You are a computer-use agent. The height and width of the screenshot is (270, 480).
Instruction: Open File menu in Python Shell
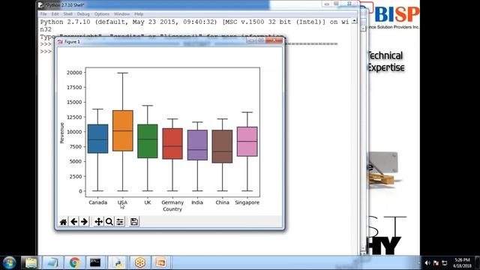[x=43, y=14]
